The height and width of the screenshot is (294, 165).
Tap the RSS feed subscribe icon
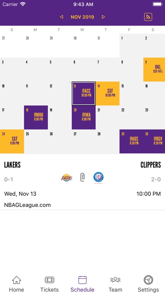click(148, 17)
